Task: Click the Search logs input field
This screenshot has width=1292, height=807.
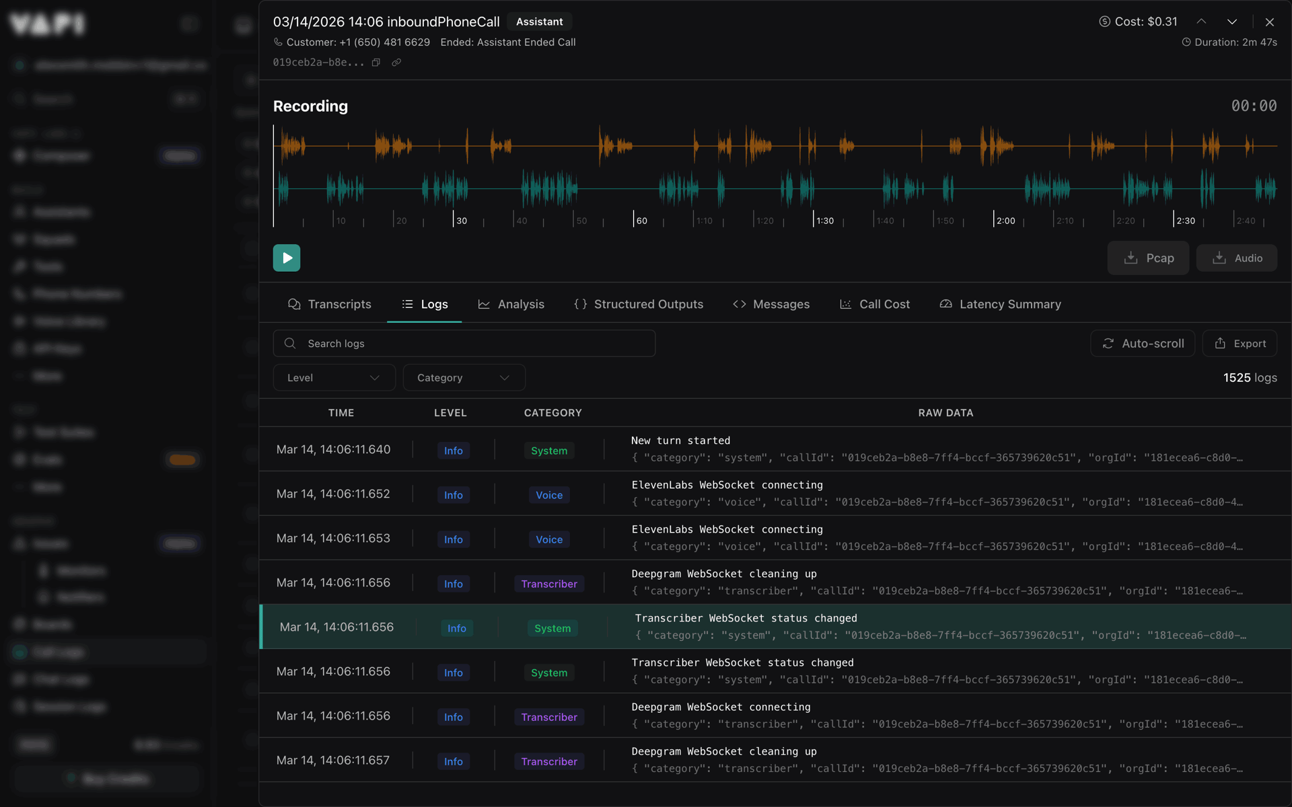Action: coord(464,343)
